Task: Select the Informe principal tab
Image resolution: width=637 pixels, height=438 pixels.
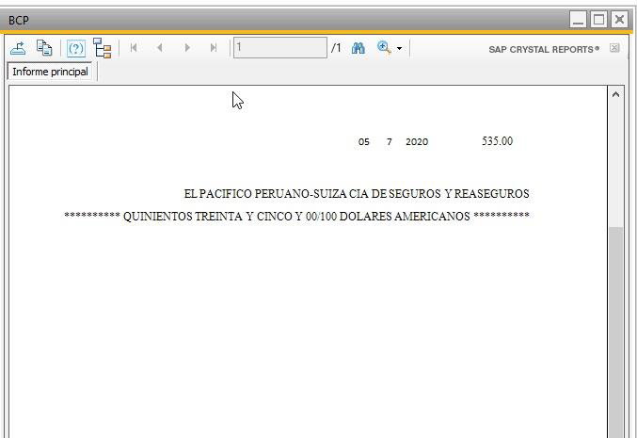Action: (50, 72)
